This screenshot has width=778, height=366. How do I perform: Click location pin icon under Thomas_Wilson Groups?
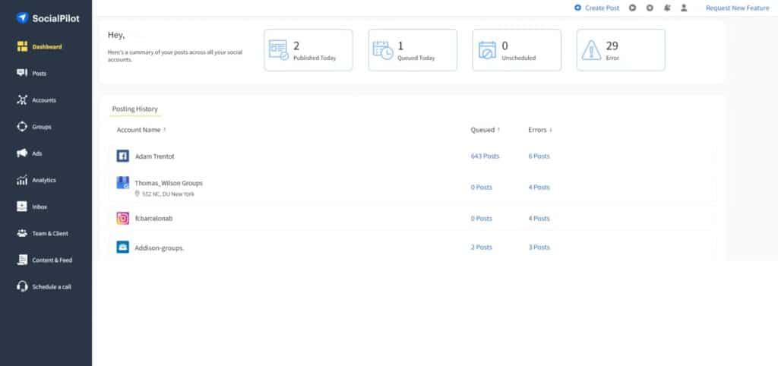tap(138, 194)
